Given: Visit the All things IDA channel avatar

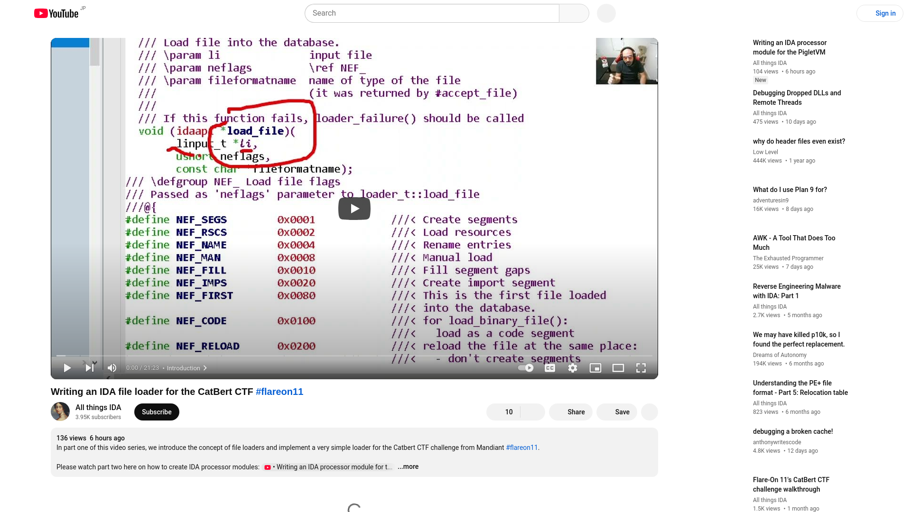Looking at the screenshot, I should pos(60,411).
